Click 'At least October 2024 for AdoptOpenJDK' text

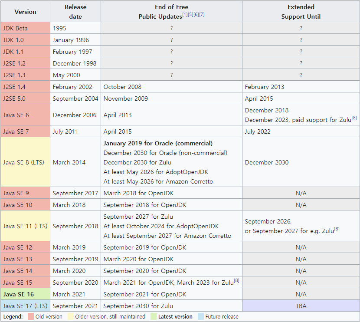click(161, 226)
